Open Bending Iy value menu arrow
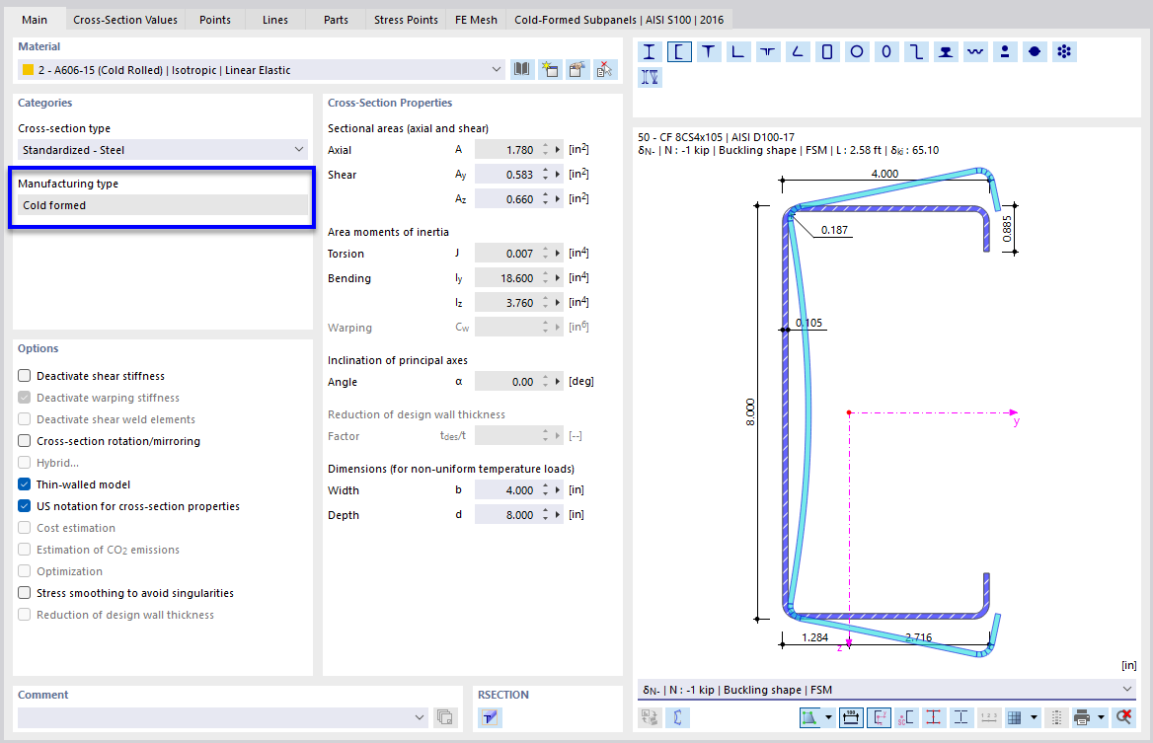The width and height of the screenshot is (1153, 743). coord(558,278)
